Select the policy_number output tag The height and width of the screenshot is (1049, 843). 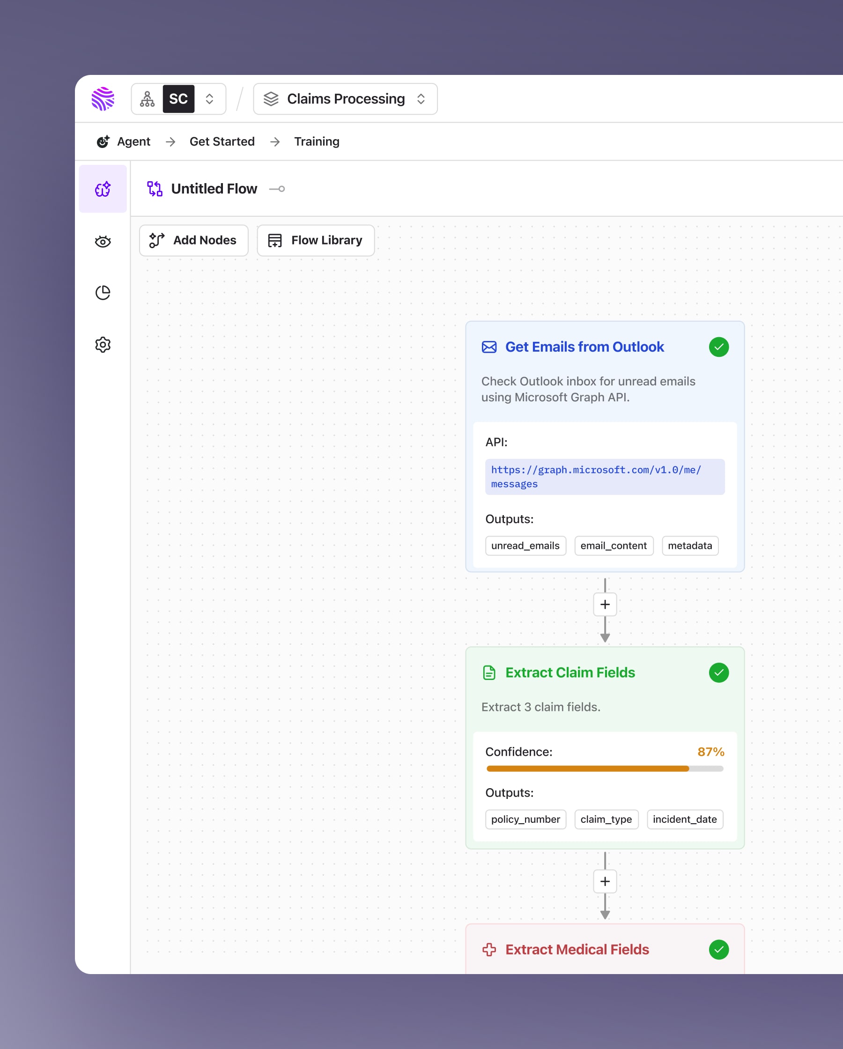(x=525, y=820)
